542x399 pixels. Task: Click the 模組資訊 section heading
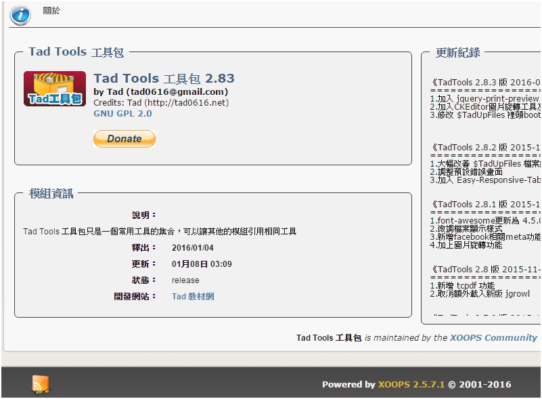coord(51,194)
